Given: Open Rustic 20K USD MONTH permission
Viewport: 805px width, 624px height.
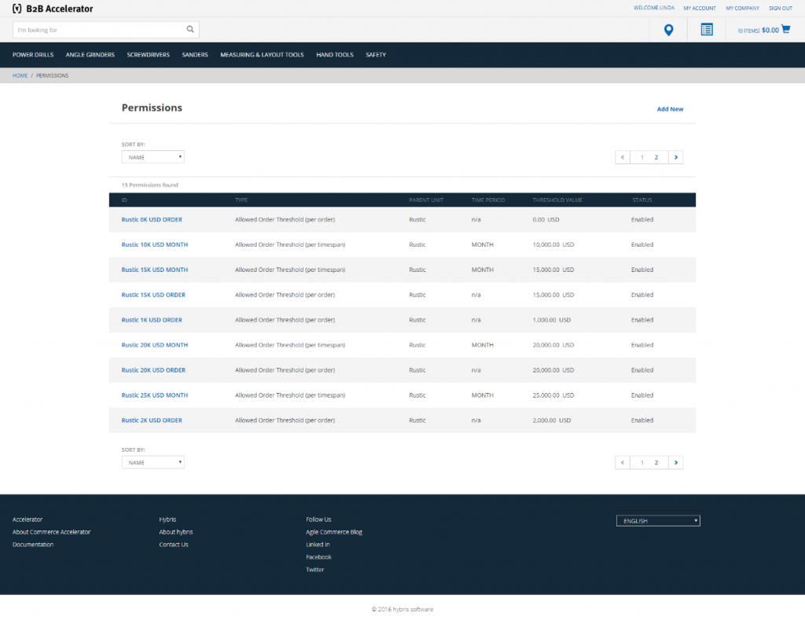Looking at the screenshot, I should tap(155, 345).
